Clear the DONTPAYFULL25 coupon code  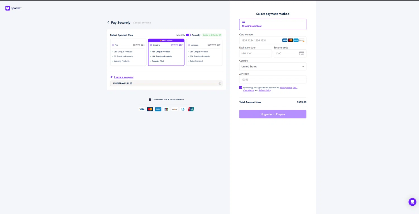(x=220, y=84)
